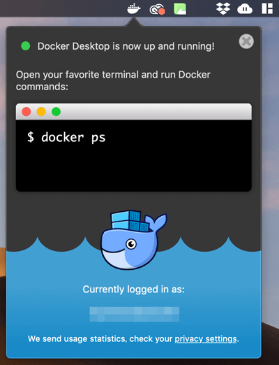The width and height of the screenshot is (279, 365).
Task: Click the yellow button in terminal illustration
Action: pyautogui.click(x=41, y=112)
